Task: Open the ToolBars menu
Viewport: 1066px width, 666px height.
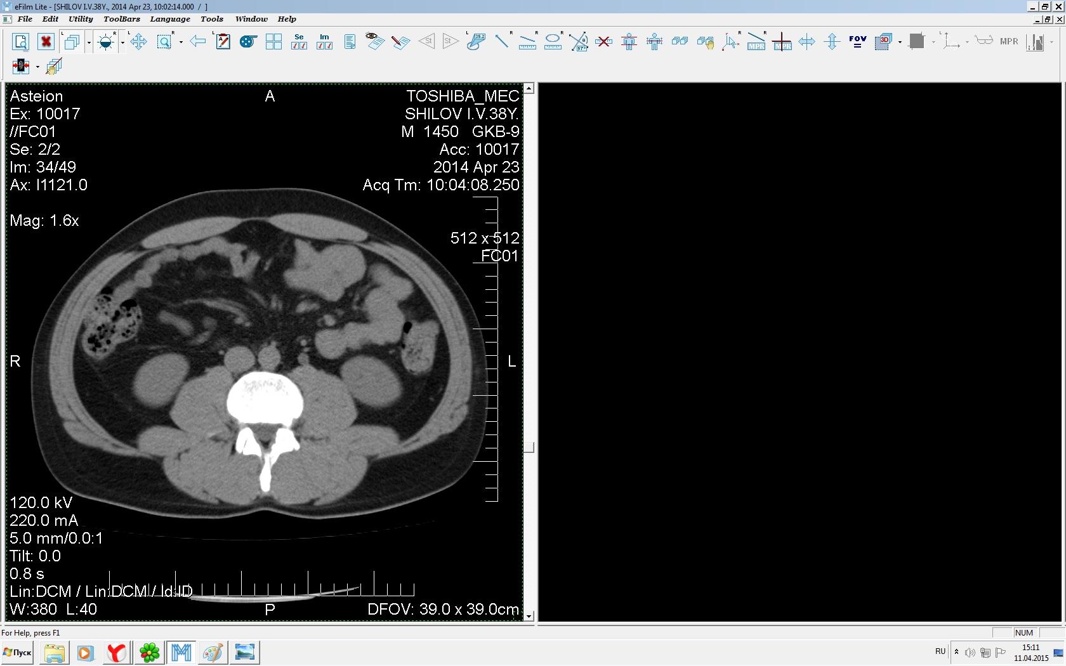Action: tap(121, 19)
